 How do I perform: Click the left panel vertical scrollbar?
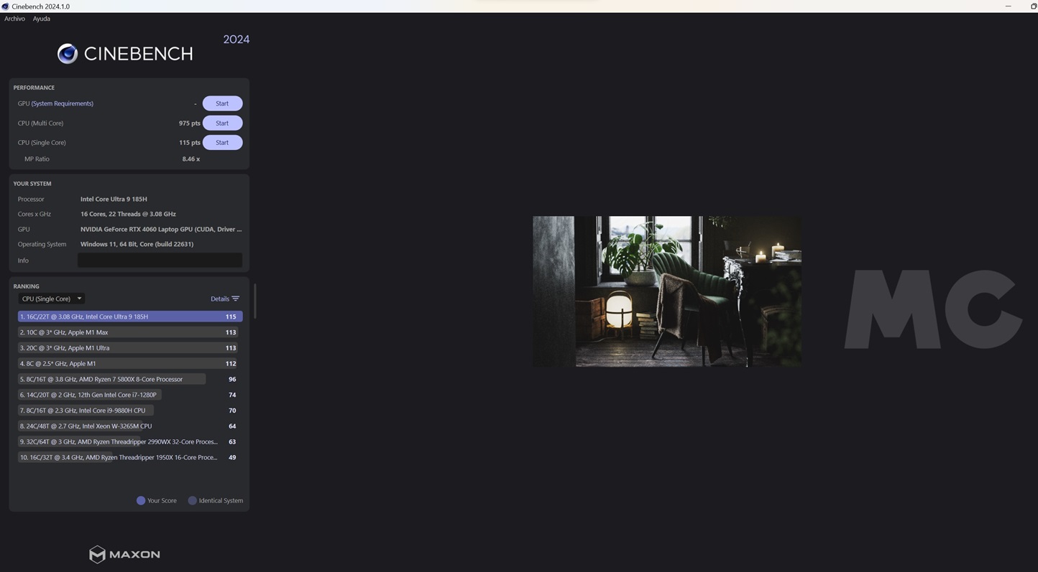[254, 301]
